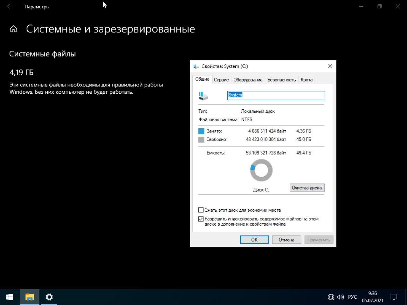This screenshot has height=305, width=407.
Task: Uncheck 'Разрешить индексировать' checkbox
Action: coord(201,219)
